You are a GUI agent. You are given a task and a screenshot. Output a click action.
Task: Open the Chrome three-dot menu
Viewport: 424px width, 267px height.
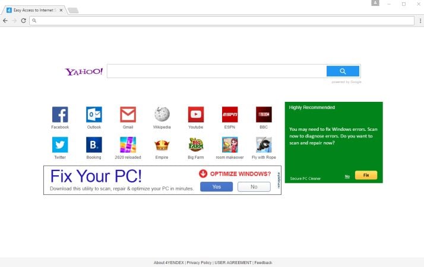(x=420, y=21)
